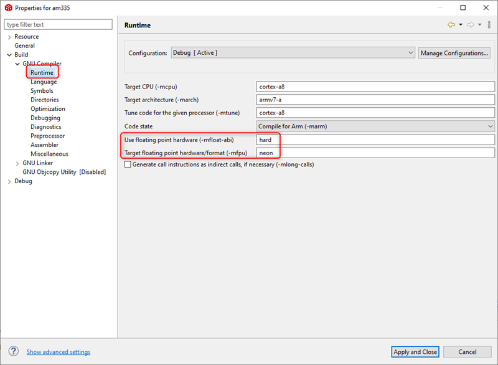Click the Manage Configurations button
This screenshot has height=365, width=498.
click(454, 53)
